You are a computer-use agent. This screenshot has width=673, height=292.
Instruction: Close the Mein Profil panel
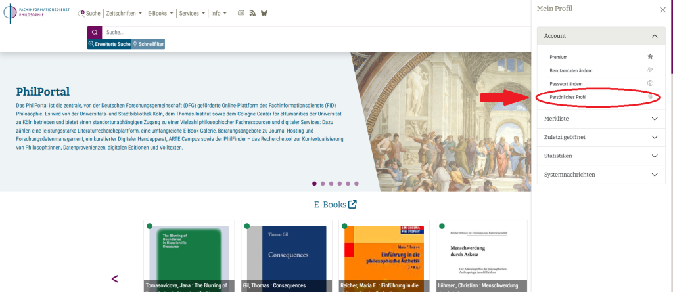[662, 10]
